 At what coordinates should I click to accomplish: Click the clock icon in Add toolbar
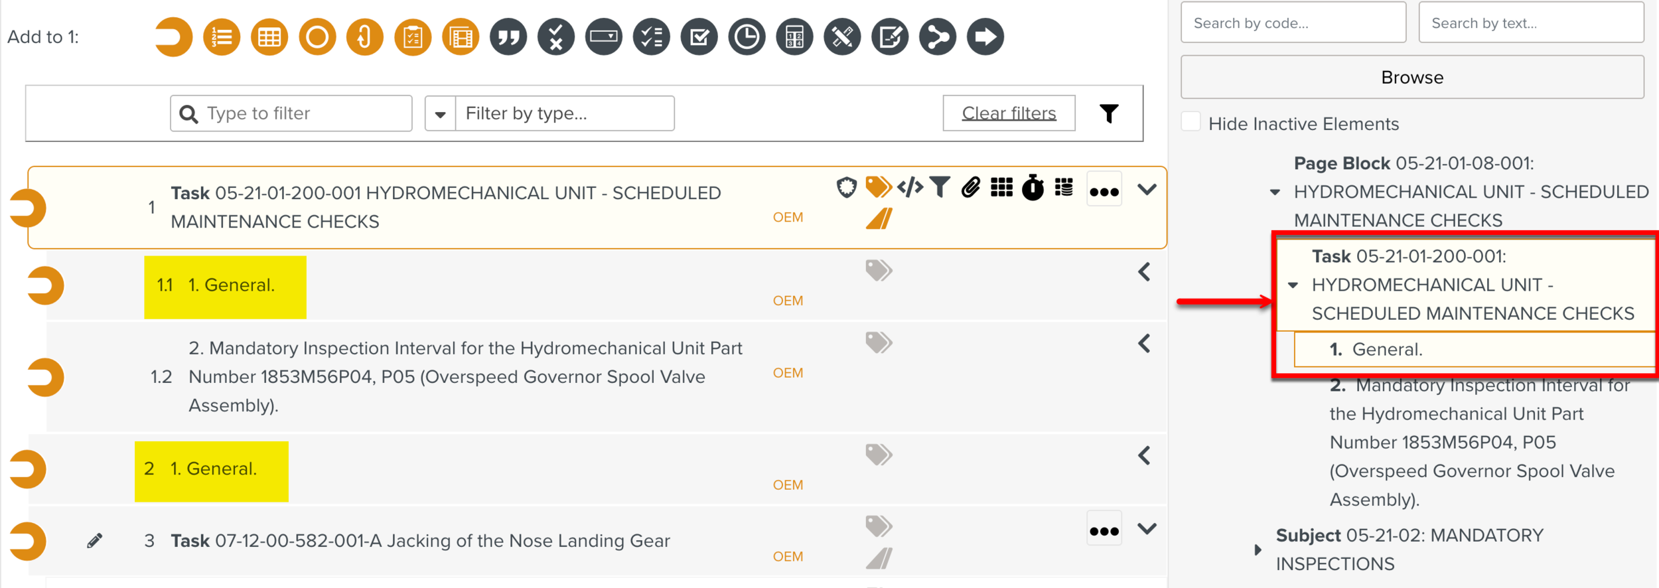747,37
